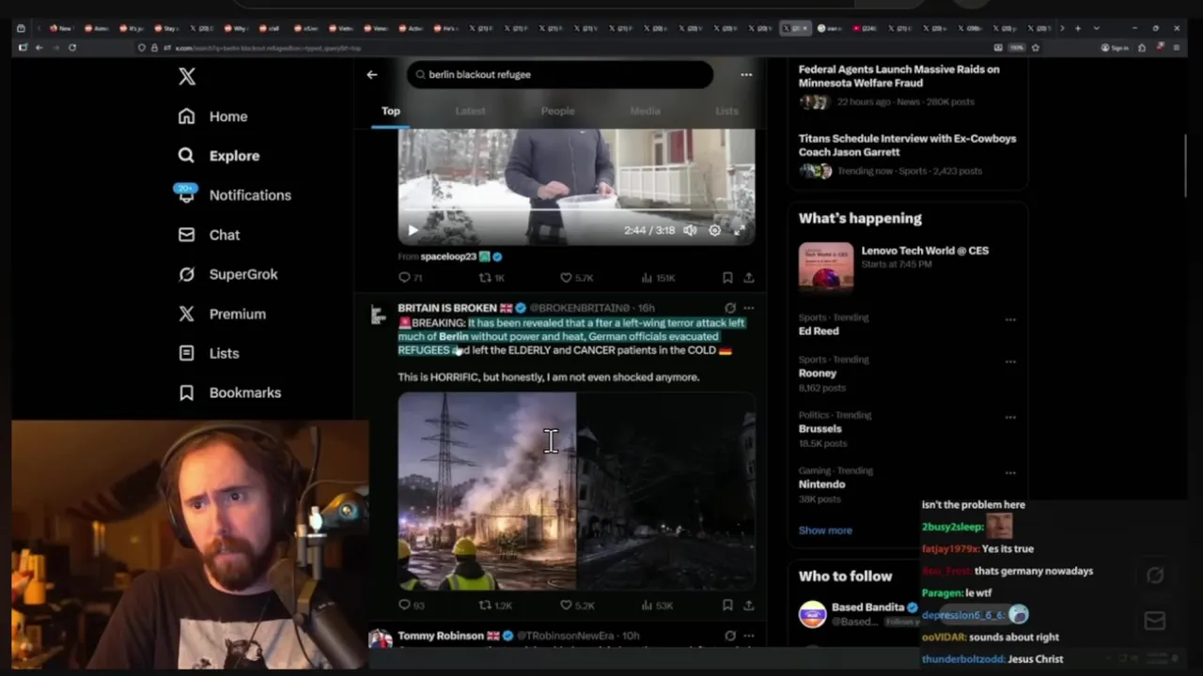Image resolution: width=1203 pixels, height=676 pixels.
Task: Reload the page with browser refresh
Action: tap(72, 47)
